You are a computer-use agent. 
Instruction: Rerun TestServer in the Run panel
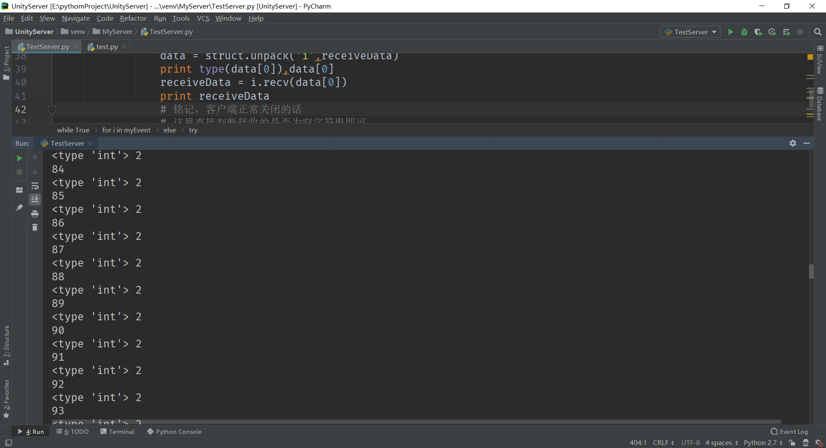19,158
